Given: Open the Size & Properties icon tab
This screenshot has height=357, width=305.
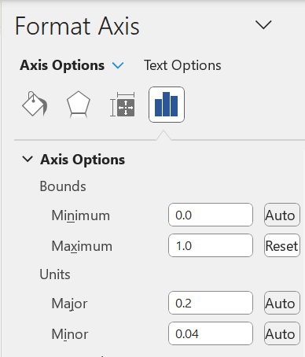Looking at the screenshot, I should click(x=123, y=105).
